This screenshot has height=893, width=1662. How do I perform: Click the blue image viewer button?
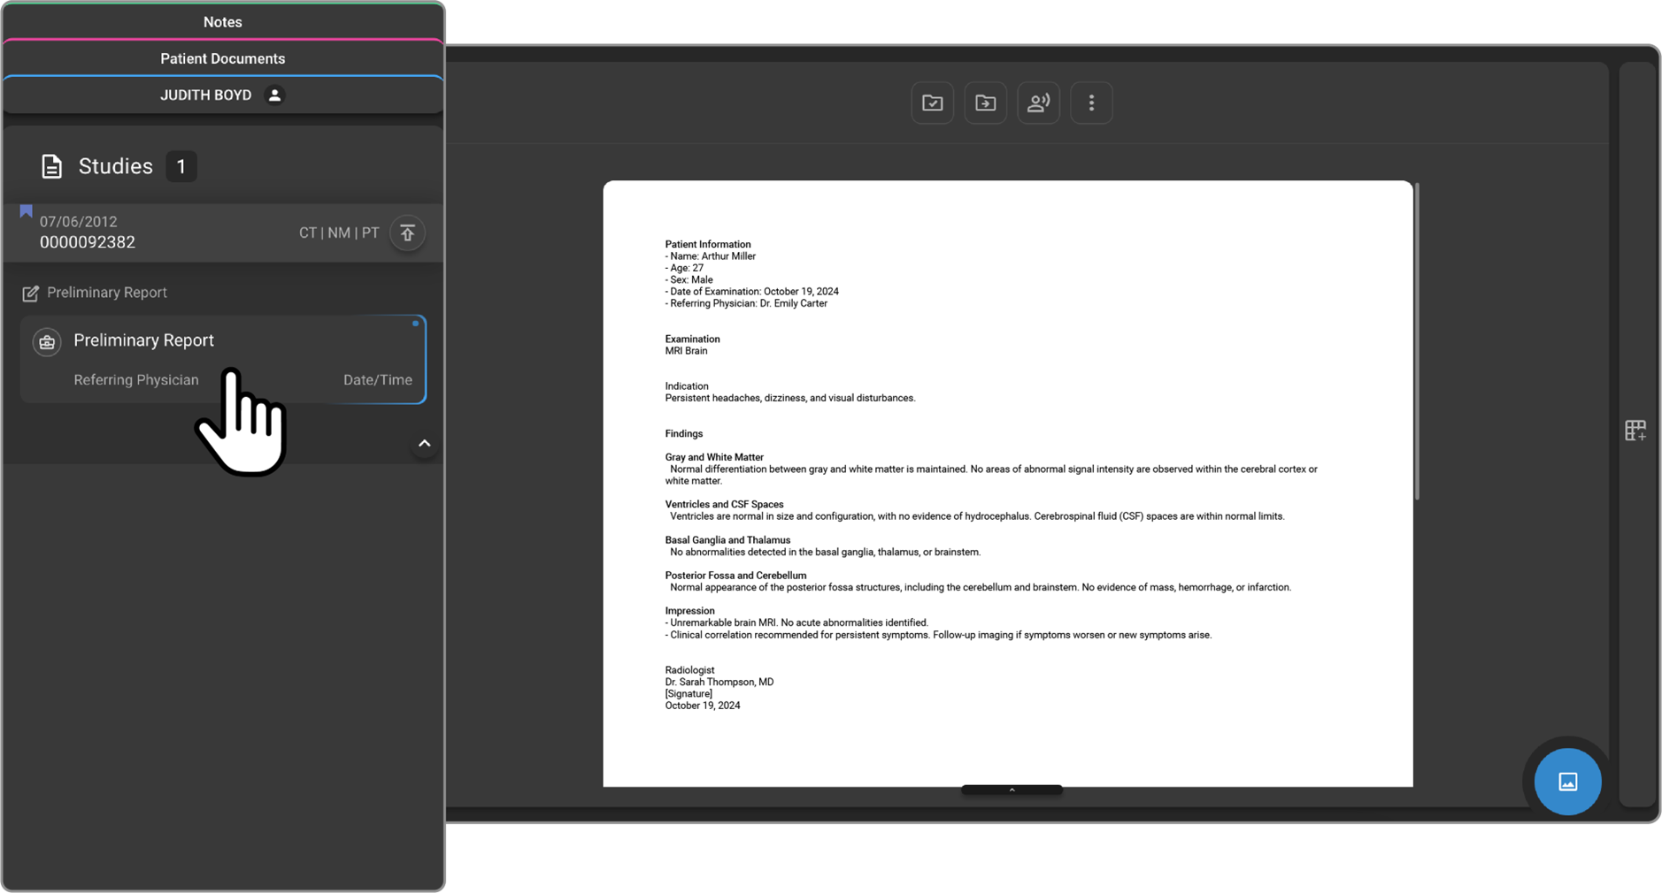[x=1566, y=782]
